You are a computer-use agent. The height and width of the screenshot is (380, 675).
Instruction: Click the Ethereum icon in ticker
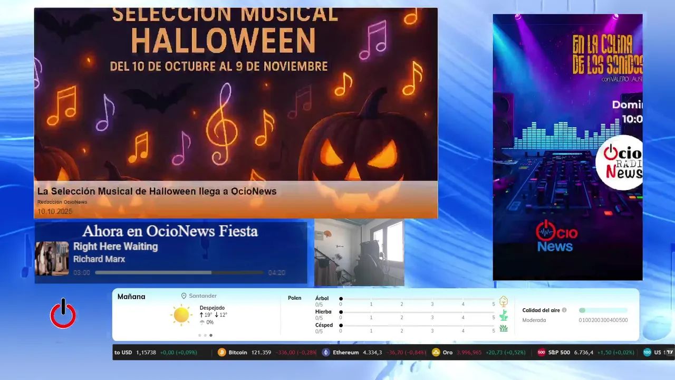pyautogui.click(x=326, y=353)
